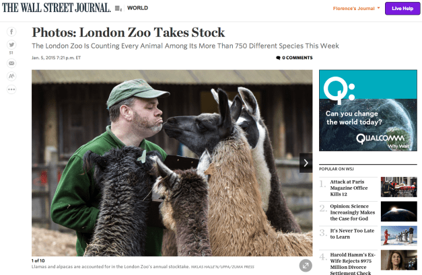Open The Wall Street Journal home logo
The width and height of the screenshot is (422, 275).
[57, 8]
